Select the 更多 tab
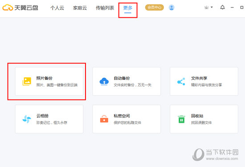The width and height of the screenshot is (245, 167). click(128, 8)
